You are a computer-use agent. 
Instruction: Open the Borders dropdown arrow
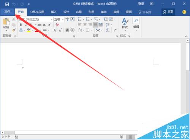[92, 30]
